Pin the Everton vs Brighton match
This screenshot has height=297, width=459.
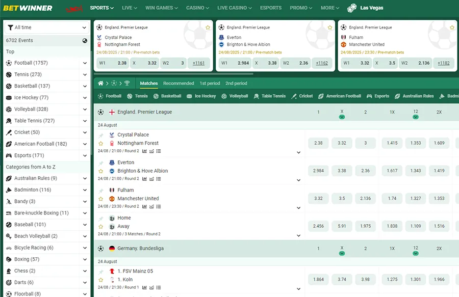(x=100, y=163)
